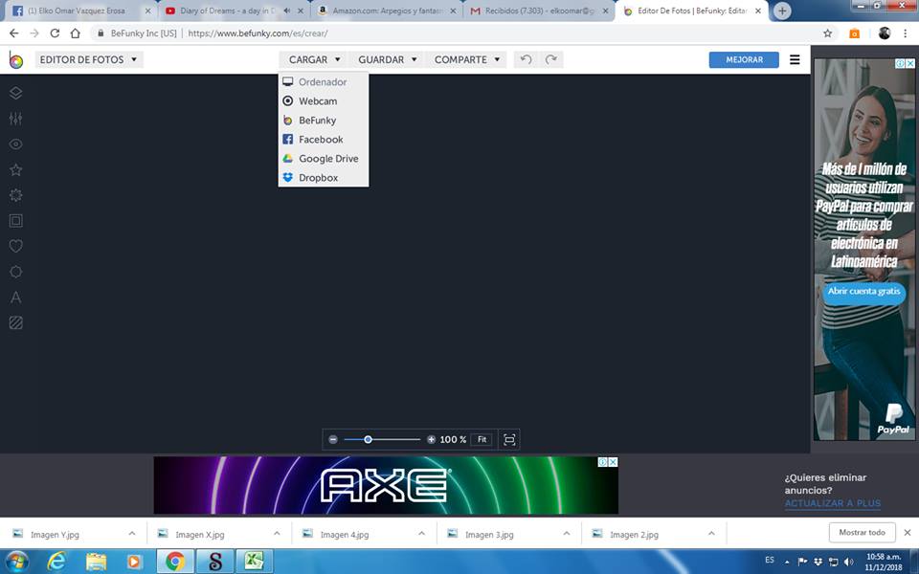Open Effects star icon in sidebar
This screenshot has height=574, width=919.
15,169
